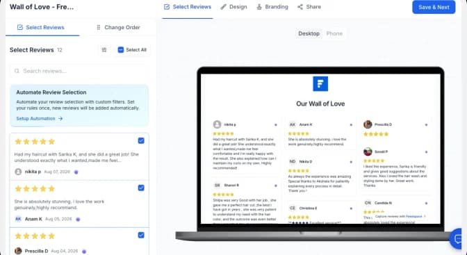467x255 pixels.
Task: Click nikita p's avatar icon in review list
Action: tap(18, 172)
